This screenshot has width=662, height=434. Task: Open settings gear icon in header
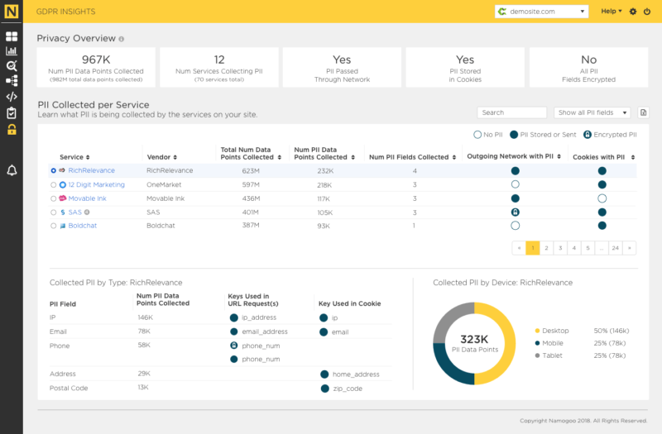[x=633, y=12]
